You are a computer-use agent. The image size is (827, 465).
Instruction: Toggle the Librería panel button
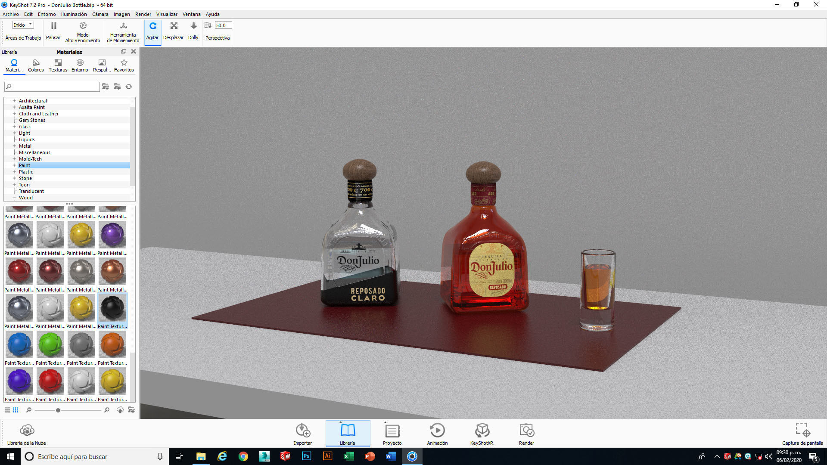348,434
